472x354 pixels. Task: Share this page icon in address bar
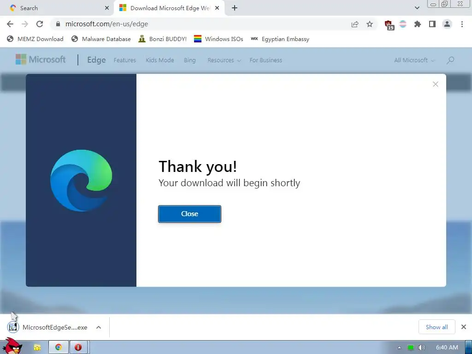355,24
